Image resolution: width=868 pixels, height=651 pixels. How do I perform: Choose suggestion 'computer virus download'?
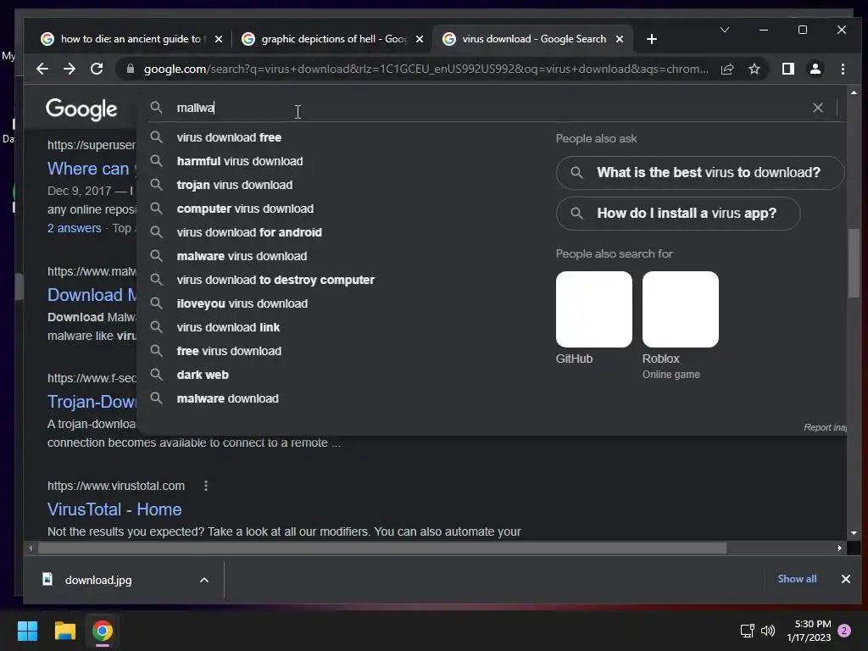(x=245, y=209)
